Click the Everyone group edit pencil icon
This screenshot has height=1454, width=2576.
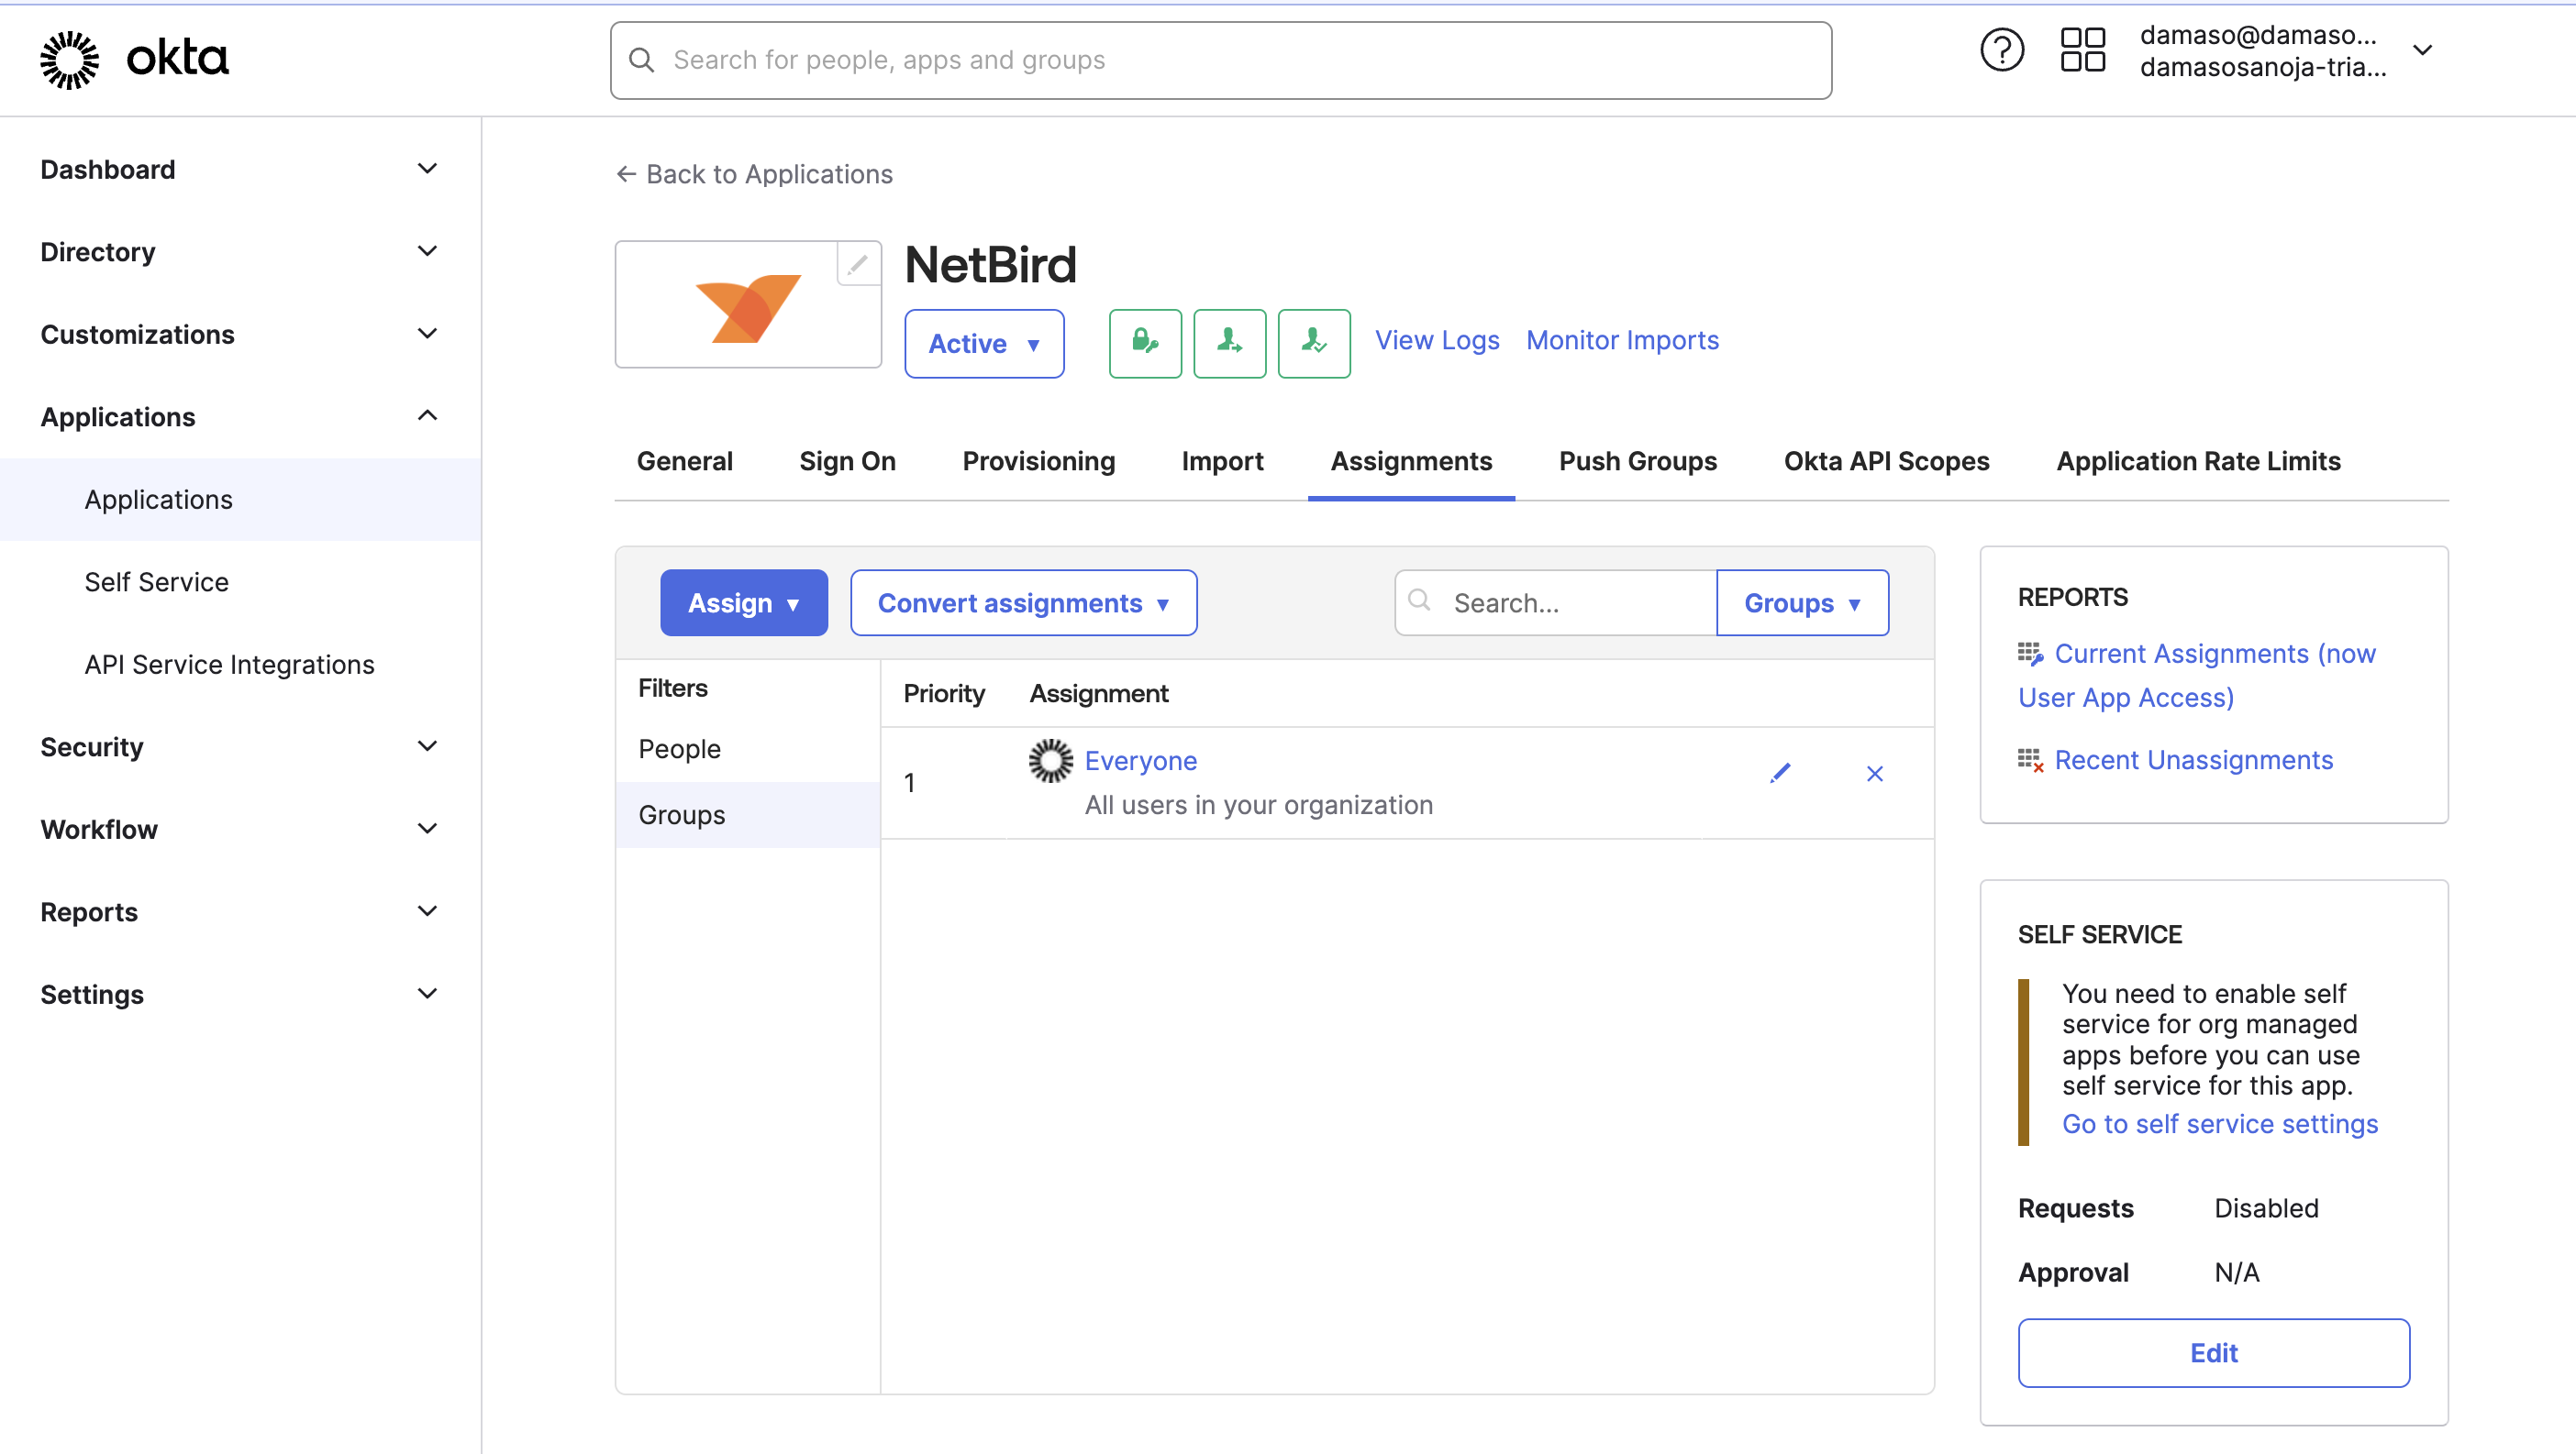[x=1780, y=773]
